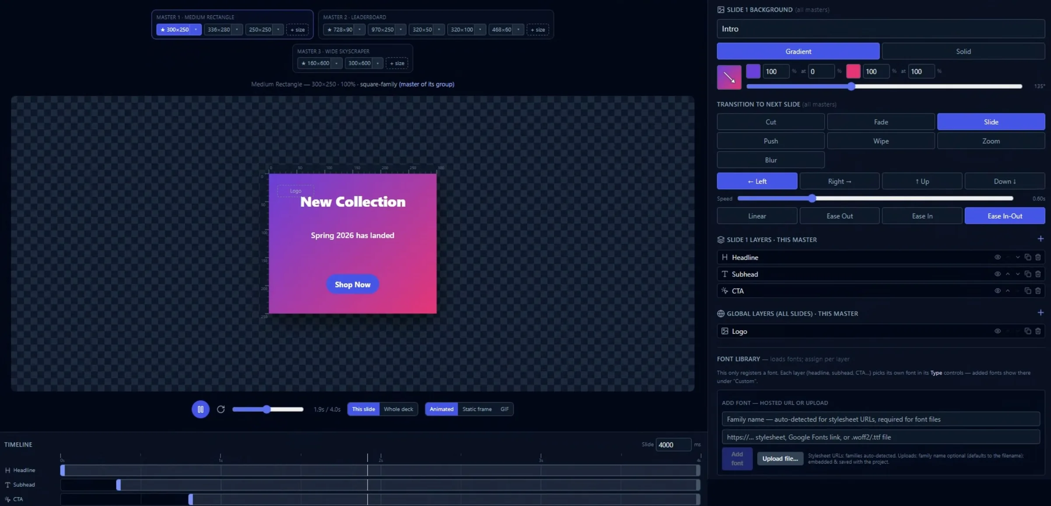Screen dimensions: 1051x506
Task: Open the 300×250 size options dropdown
Action: pos(196,30)
